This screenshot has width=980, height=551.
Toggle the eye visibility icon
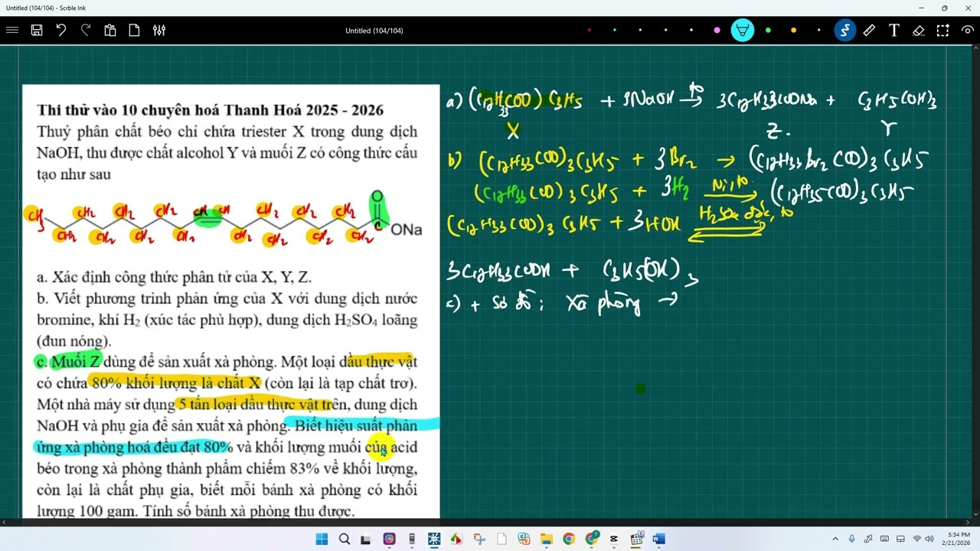(968, 31)
